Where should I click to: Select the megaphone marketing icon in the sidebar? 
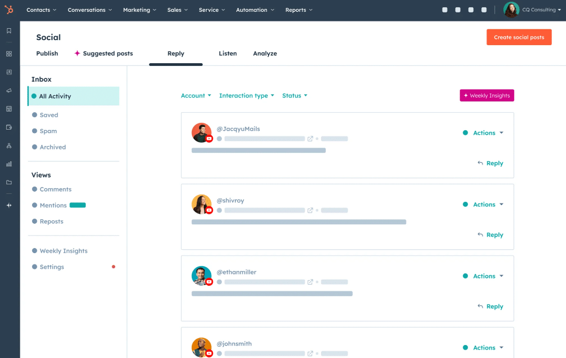point(8,90)
